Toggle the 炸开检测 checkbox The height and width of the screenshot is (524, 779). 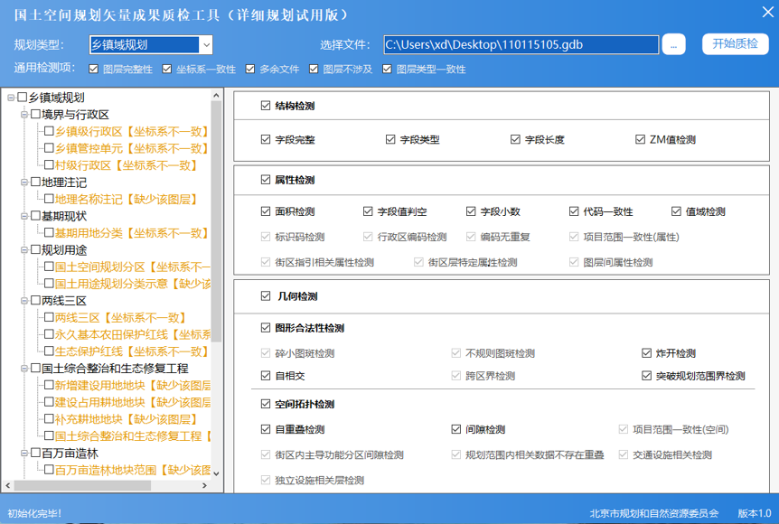pyautogui.click(x=647, y=353)
